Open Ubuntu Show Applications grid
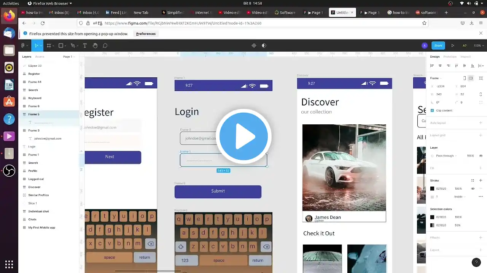Image resolution: width=487 pixels, height=273 pixels. pos(9,264)
